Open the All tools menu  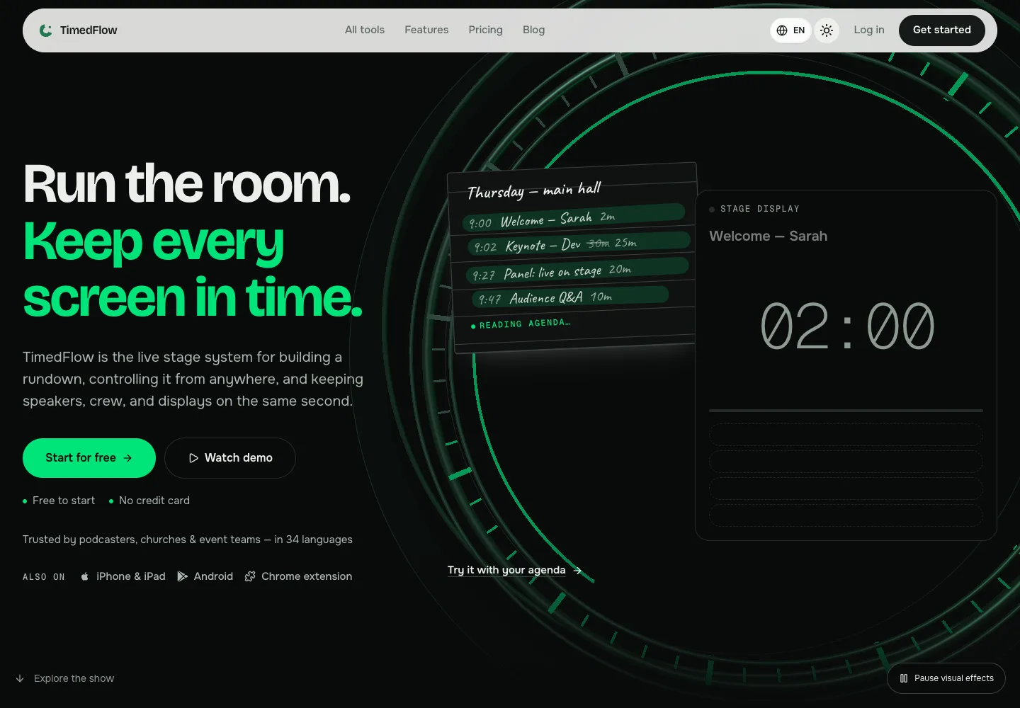pyautogui.click(x=365, y=30)
